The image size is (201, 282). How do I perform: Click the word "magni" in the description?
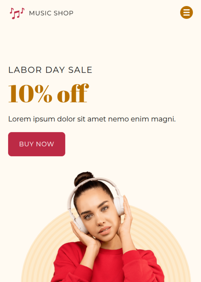(163, 119)
